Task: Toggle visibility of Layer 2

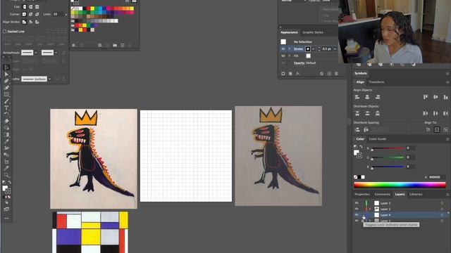Action: point(357,209)
